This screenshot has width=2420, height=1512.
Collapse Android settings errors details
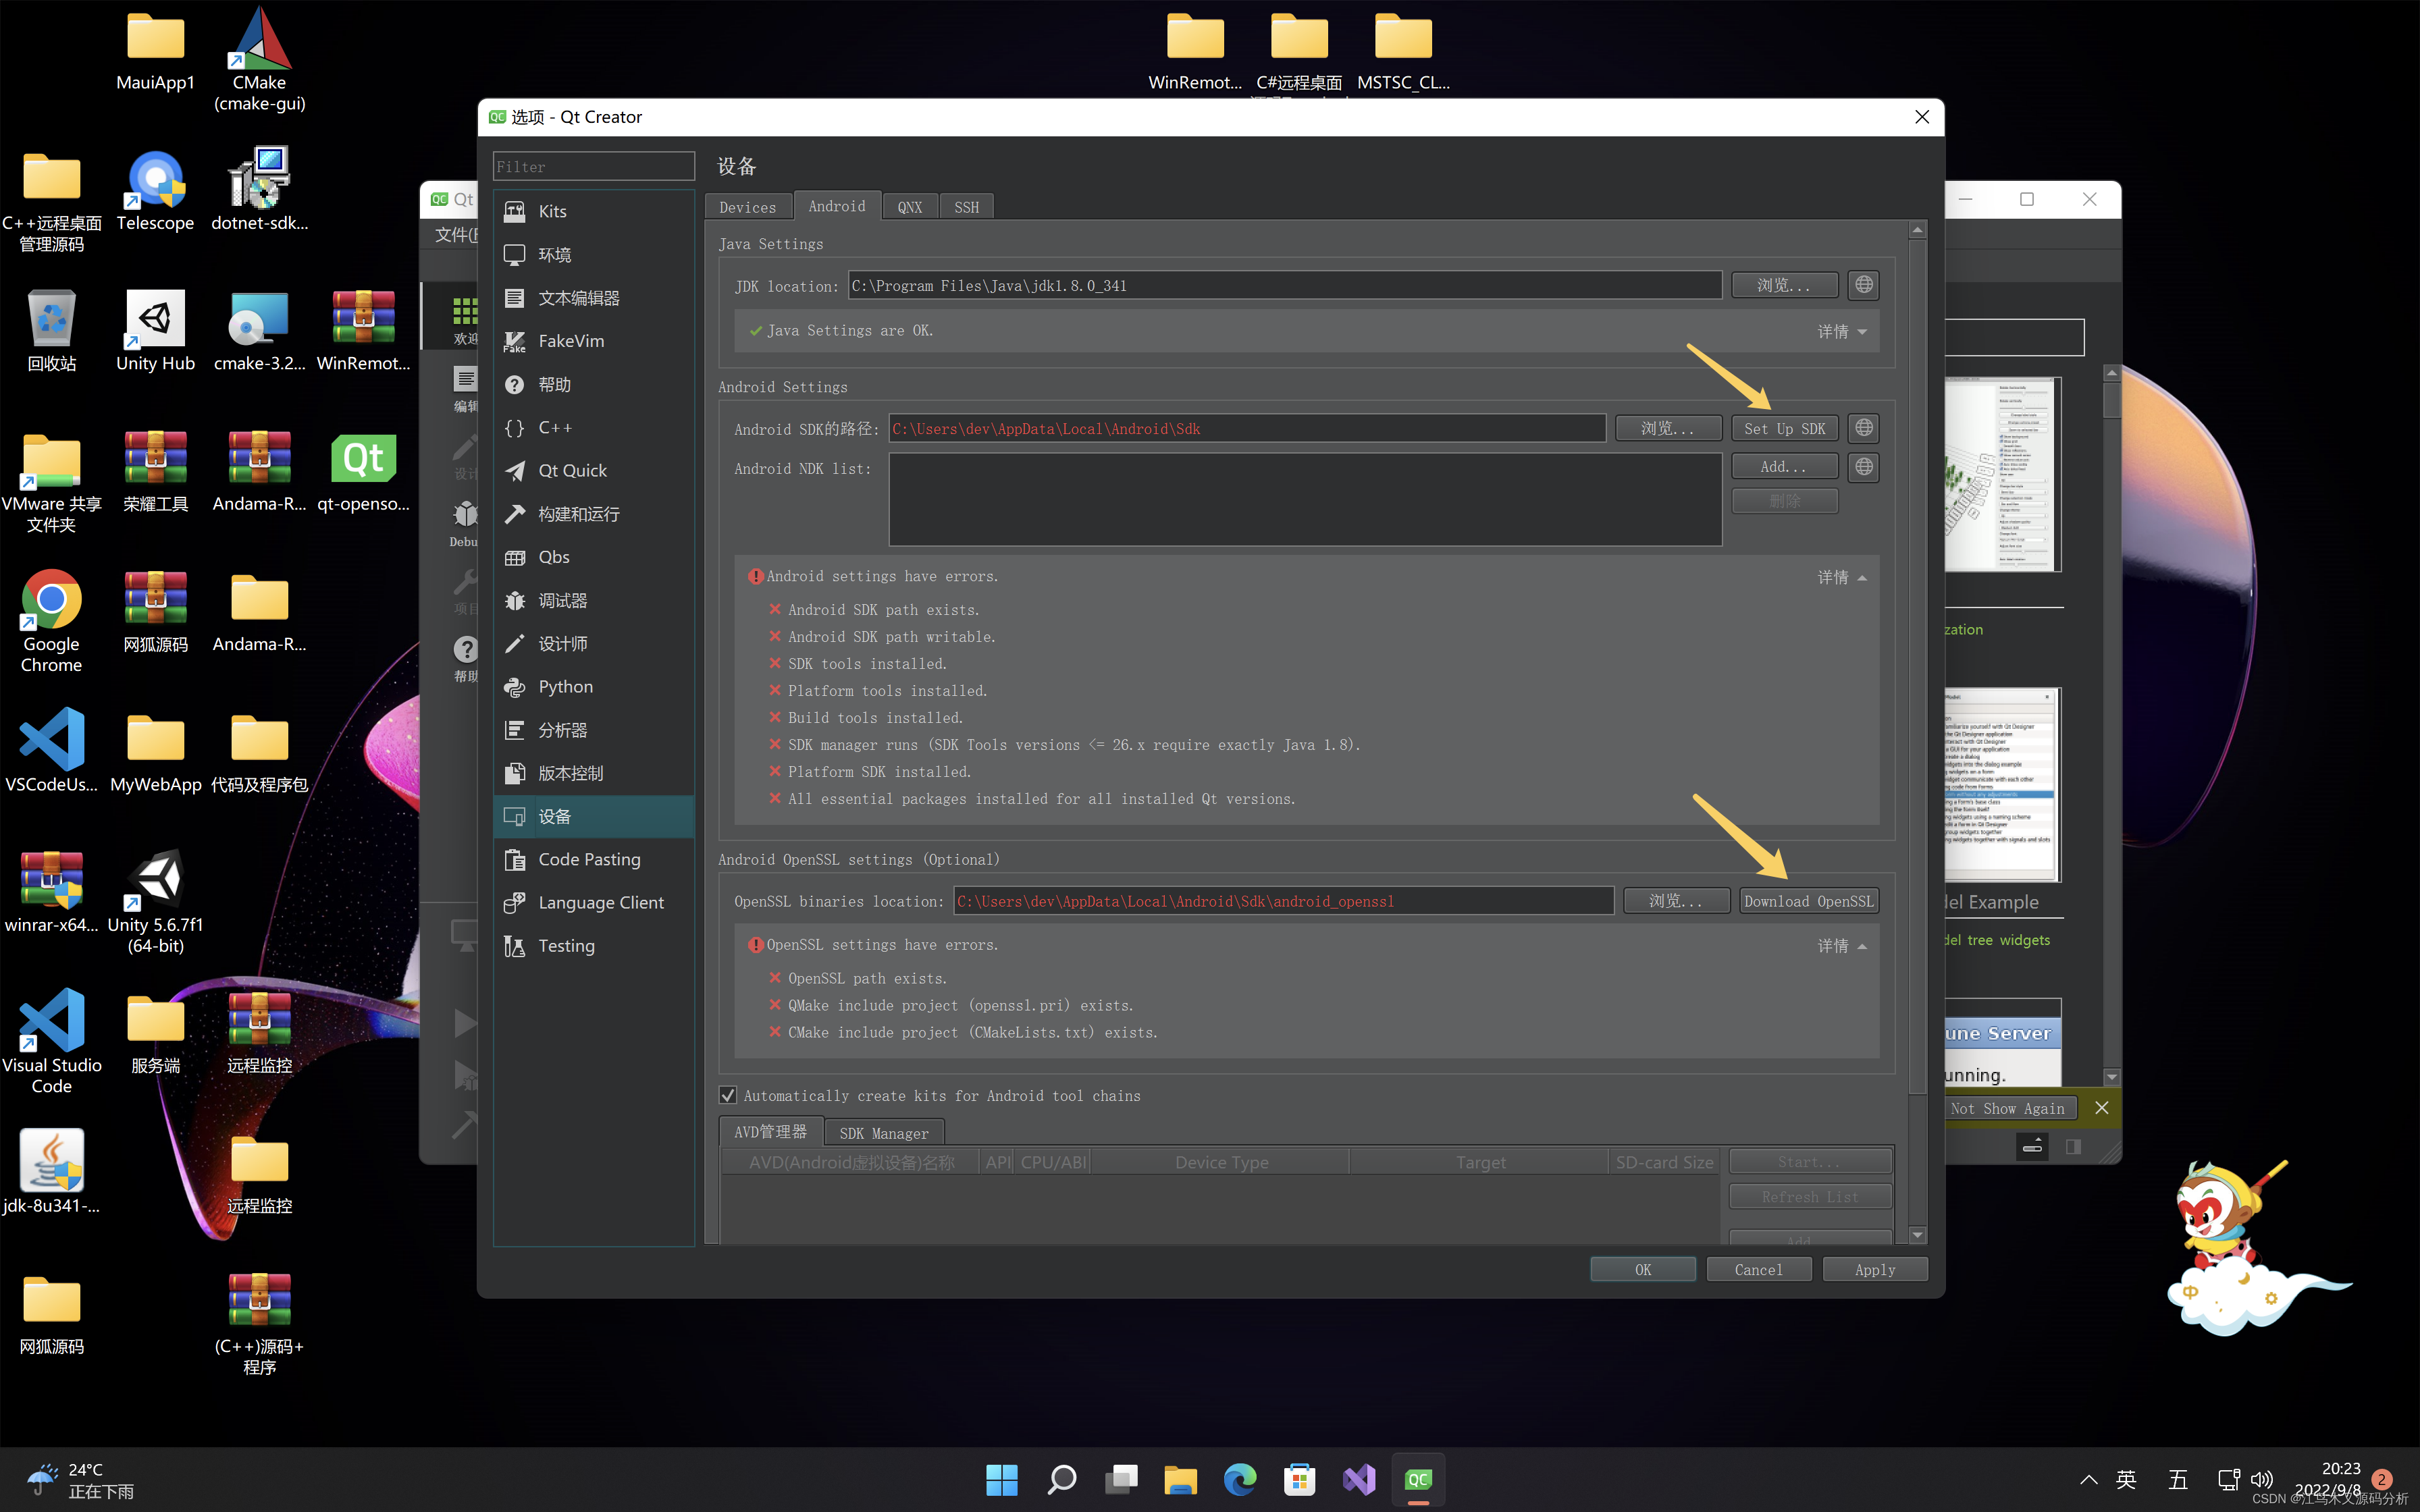[x=1841, y=577]
